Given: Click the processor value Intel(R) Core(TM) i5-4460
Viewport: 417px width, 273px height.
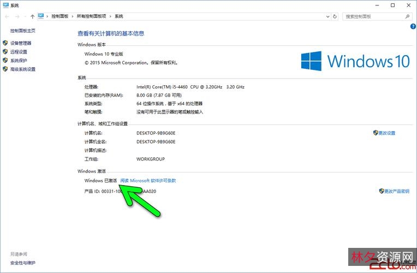Looking at the screenshot, I should (190, 87).
